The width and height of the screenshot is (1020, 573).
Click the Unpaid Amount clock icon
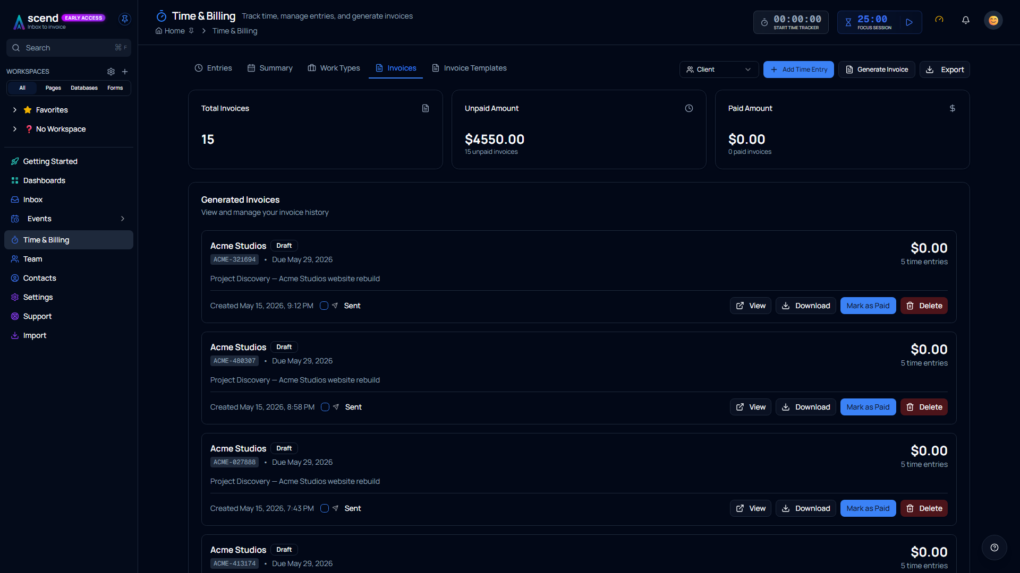[689, 108]
